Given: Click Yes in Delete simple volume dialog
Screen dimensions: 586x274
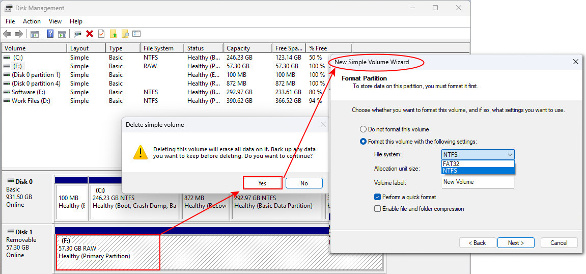Looking at the screenshot, I should click(x=262, y=183).
